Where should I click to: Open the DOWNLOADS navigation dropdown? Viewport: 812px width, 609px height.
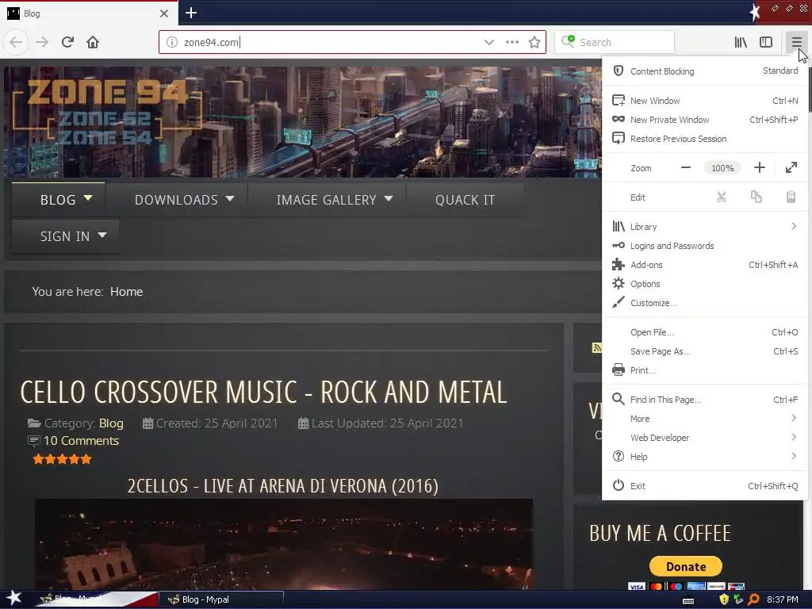pos(177,200)
